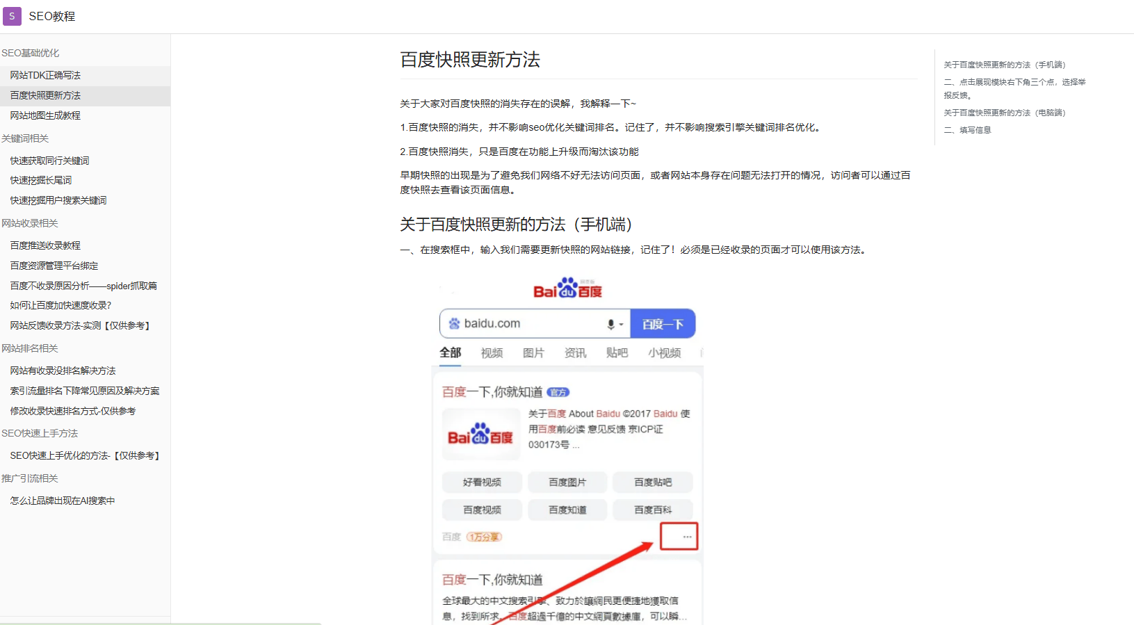The height and width of the screenshot is (625, 1134).
Task: Click the 百度图片 button in the image
Action: [x=567, y=482]
